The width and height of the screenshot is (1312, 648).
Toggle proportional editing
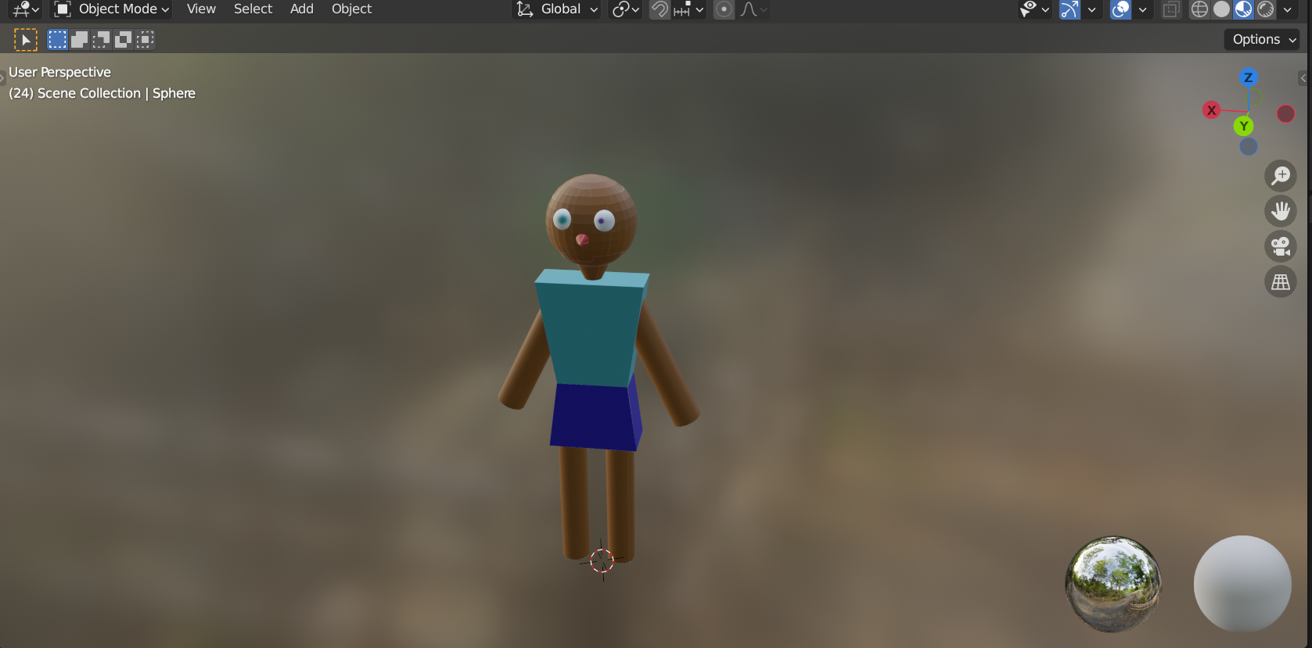(724, 9)
